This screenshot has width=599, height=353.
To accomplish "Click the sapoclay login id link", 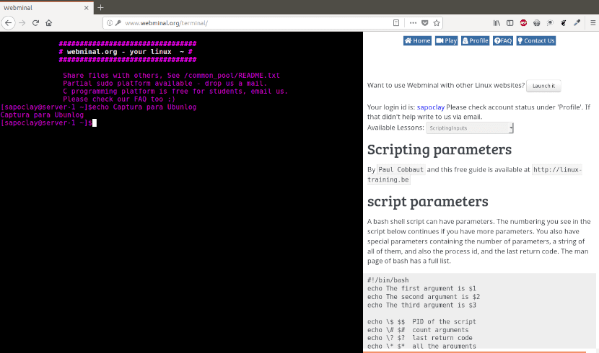I will point(431,107).
